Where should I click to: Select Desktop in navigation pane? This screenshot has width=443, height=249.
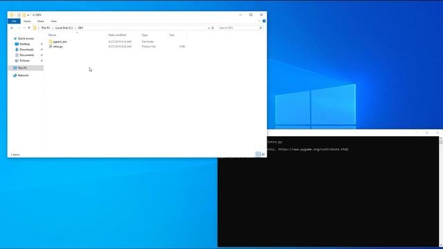(x=25, y=44)
